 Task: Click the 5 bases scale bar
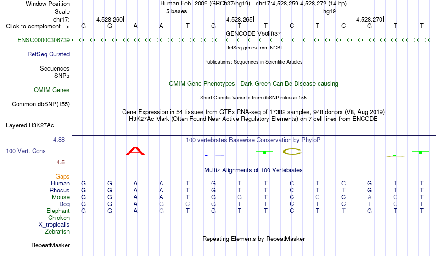pyautogui.click(x=254, y=11)
